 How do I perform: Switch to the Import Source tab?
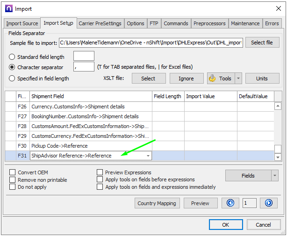[22, 23]
